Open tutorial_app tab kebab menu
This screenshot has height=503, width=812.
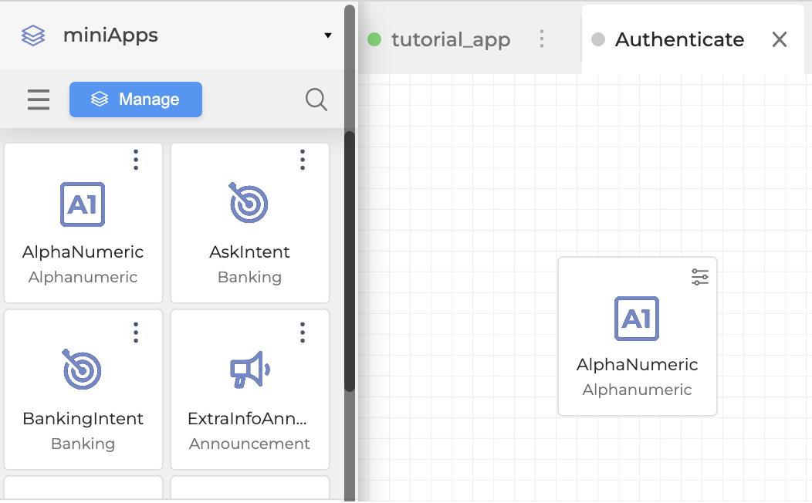click(542, 39)
